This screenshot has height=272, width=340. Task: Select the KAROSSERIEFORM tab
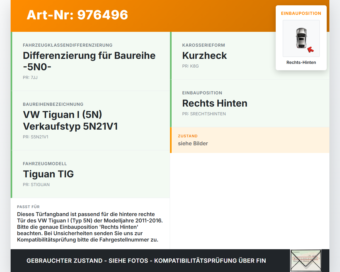point(203,45)
